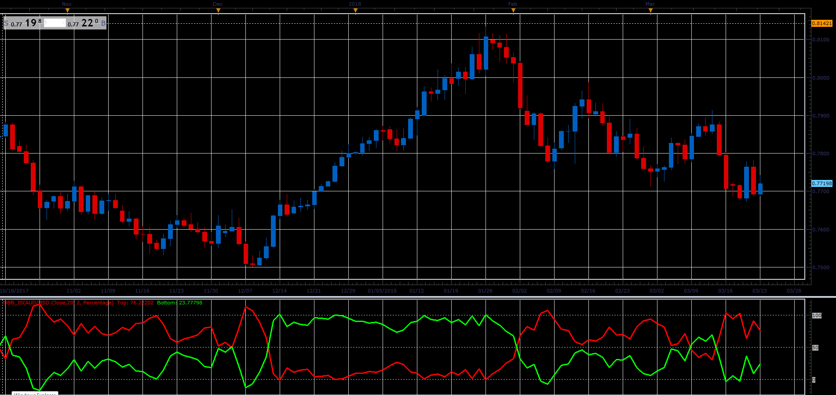Click the 2018 orange triangle marker
Viewport: 836px width, 395px height.
[356, 11]
